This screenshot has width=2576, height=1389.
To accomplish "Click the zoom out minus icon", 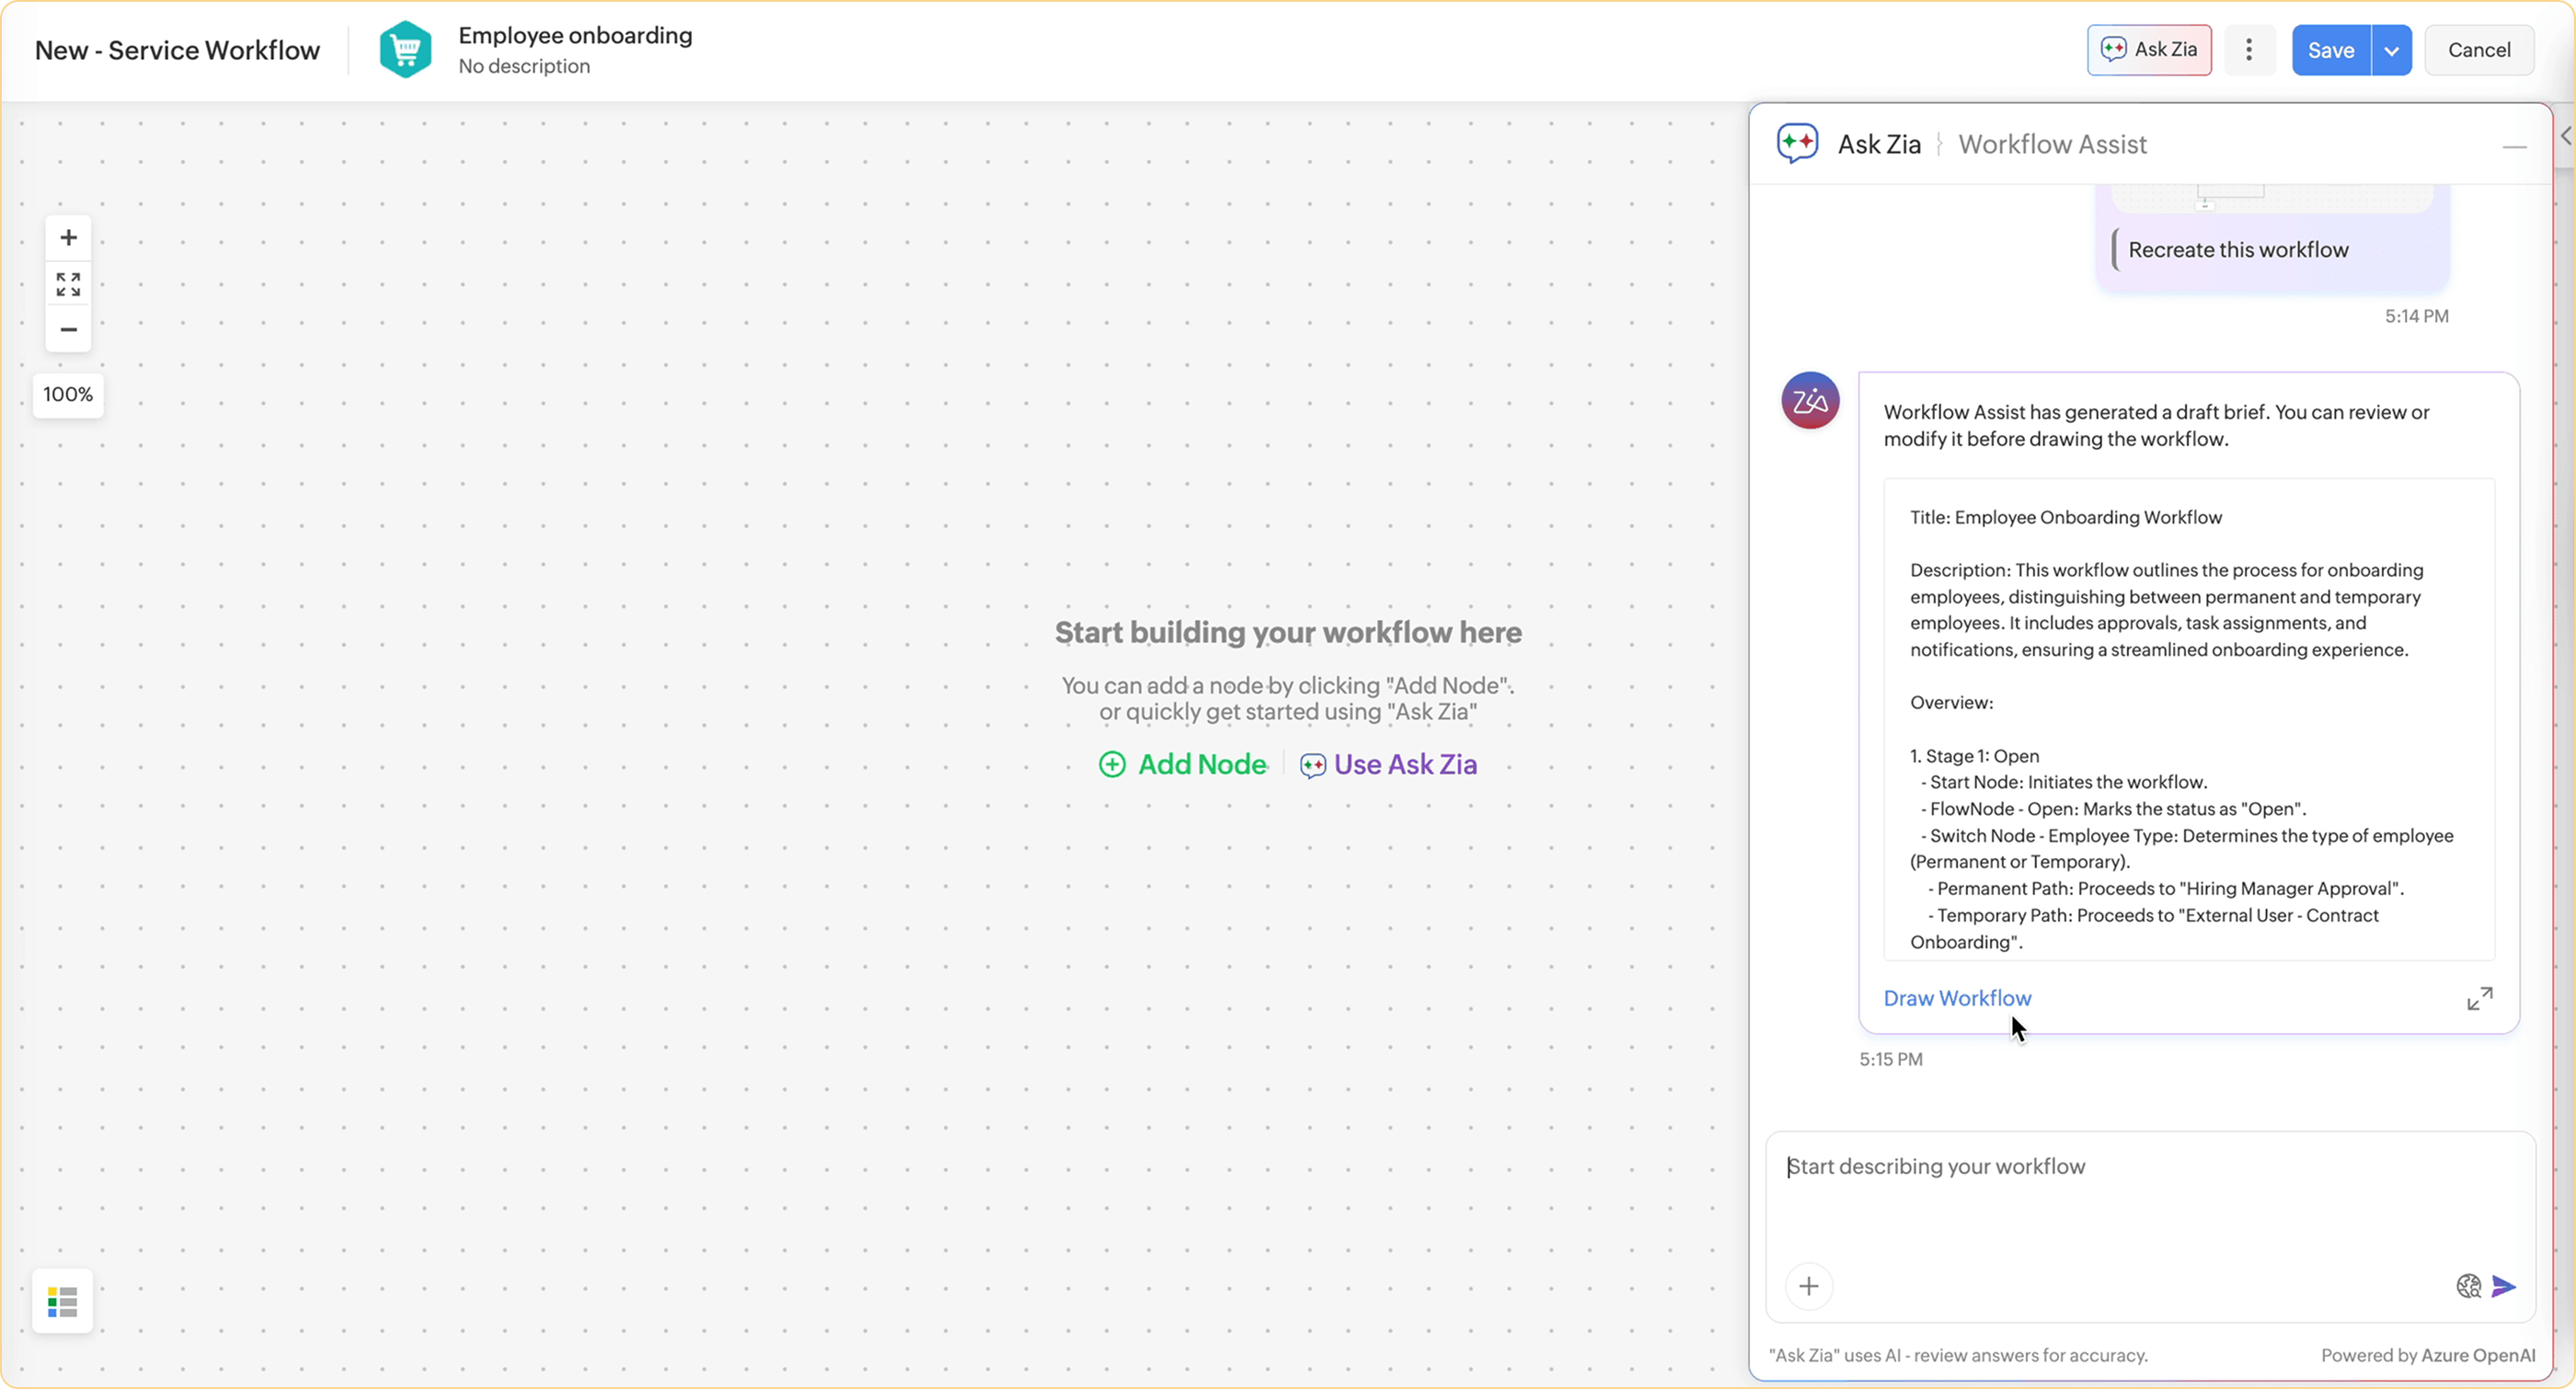I will click(x=68, y=330).
